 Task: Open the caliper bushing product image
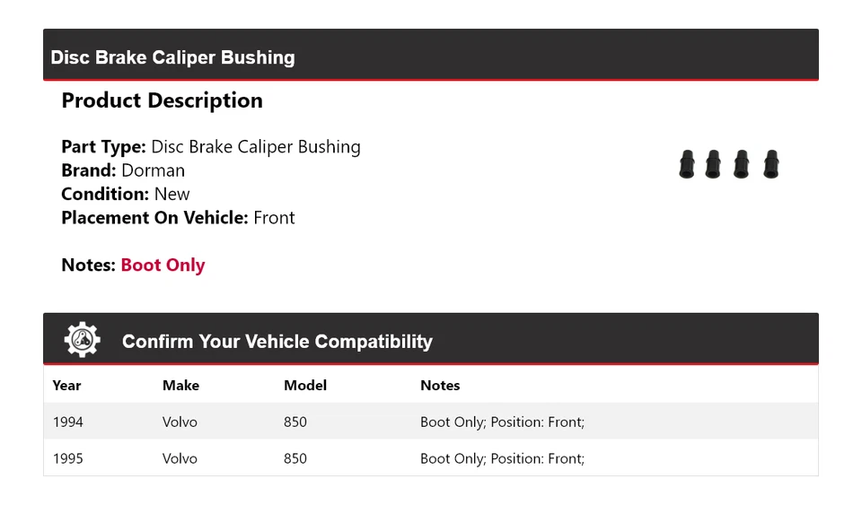pyautogui.click(x=728, y=164)
